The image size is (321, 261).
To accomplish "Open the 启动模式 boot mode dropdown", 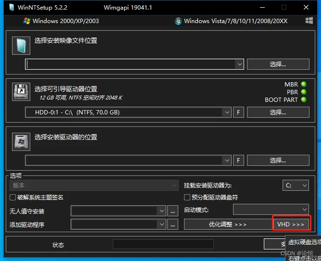I will click(271, 210).
